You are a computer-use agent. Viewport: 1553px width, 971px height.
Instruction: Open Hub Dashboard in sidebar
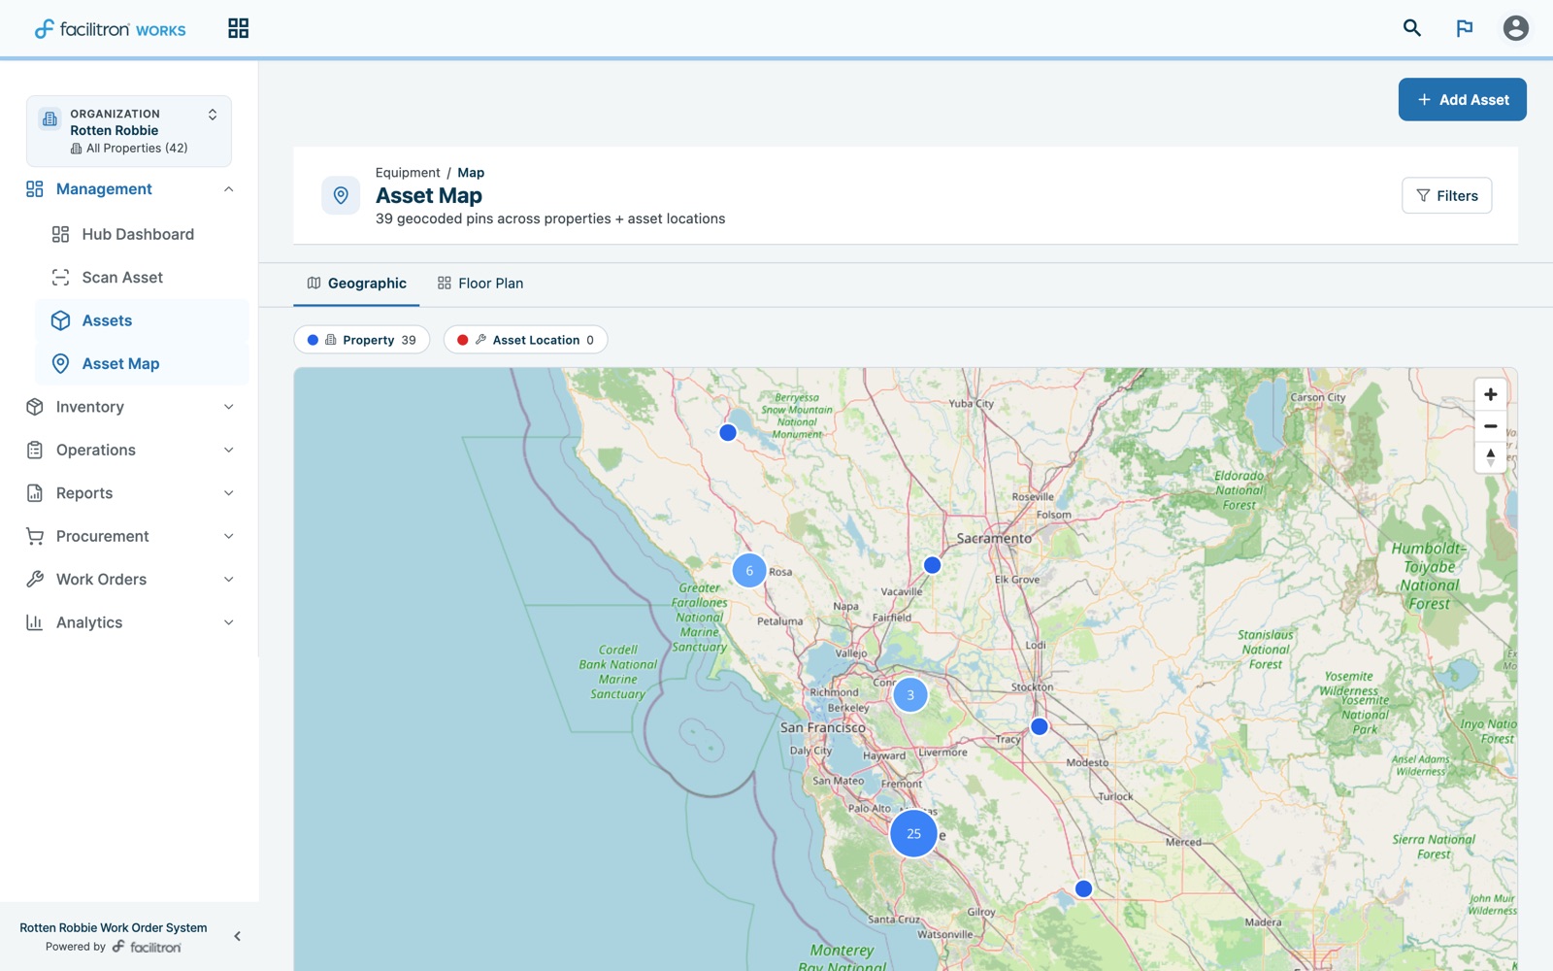click(x=142, y=234)
